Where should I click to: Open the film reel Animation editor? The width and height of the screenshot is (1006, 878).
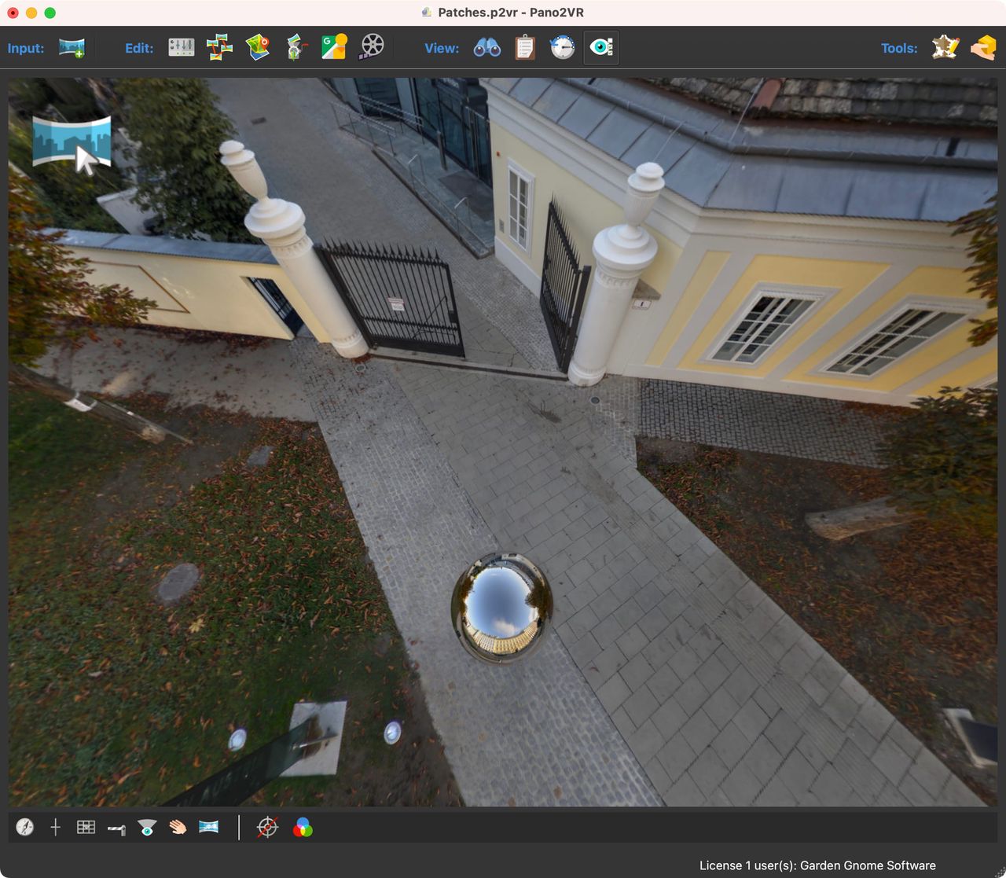tap(372, 47)
